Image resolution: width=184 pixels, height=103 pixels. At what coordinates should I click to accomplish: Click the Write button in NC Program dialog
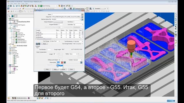pyautogui.click(x=47, y=69)
